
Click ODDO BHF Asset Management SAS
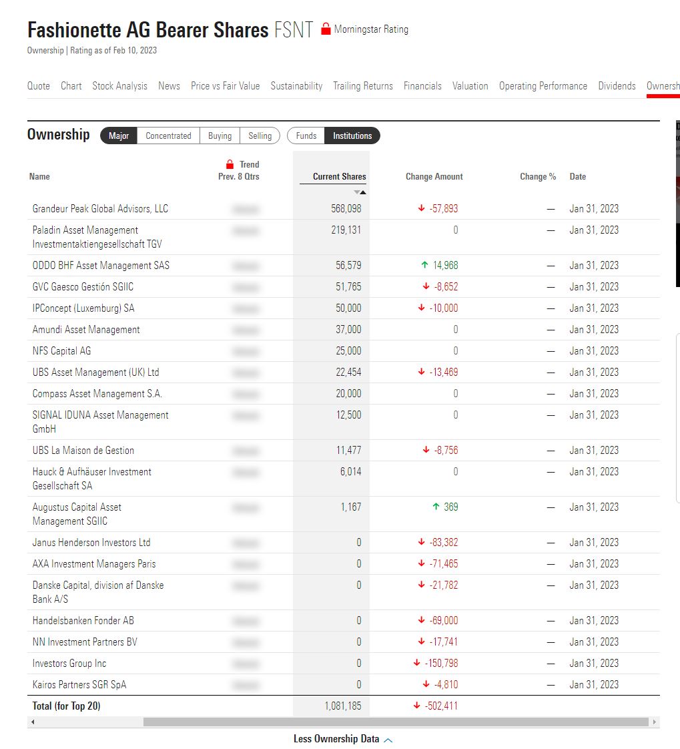tap(101, 265)
